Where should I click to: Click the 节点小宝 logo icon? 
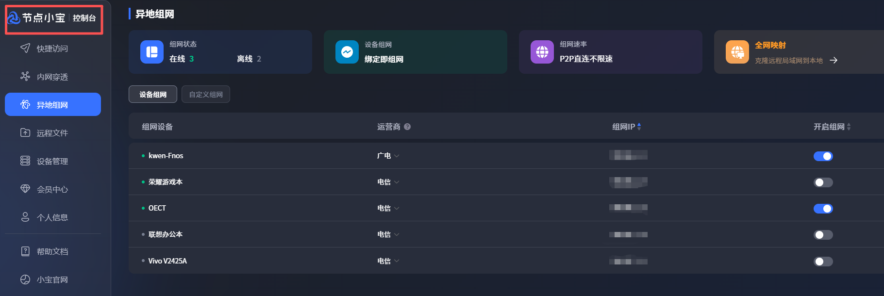[14, 18]
